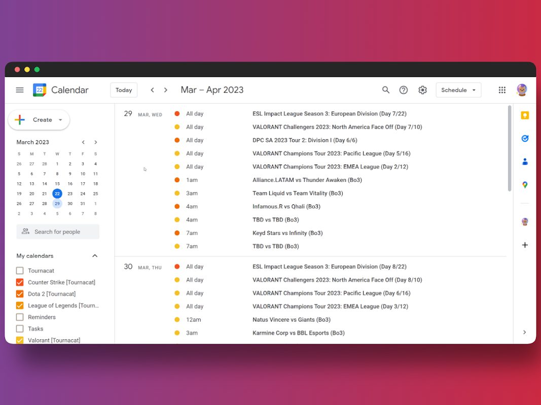Open Karmine Corp vs BBL Esports event
This screenshot has width=541, height=405.
coord(299,333)
